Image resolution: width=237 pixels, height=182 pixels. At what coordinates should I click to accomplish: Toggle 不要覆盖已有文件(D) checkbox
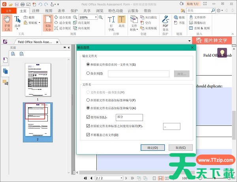click(x=88, y=135)
